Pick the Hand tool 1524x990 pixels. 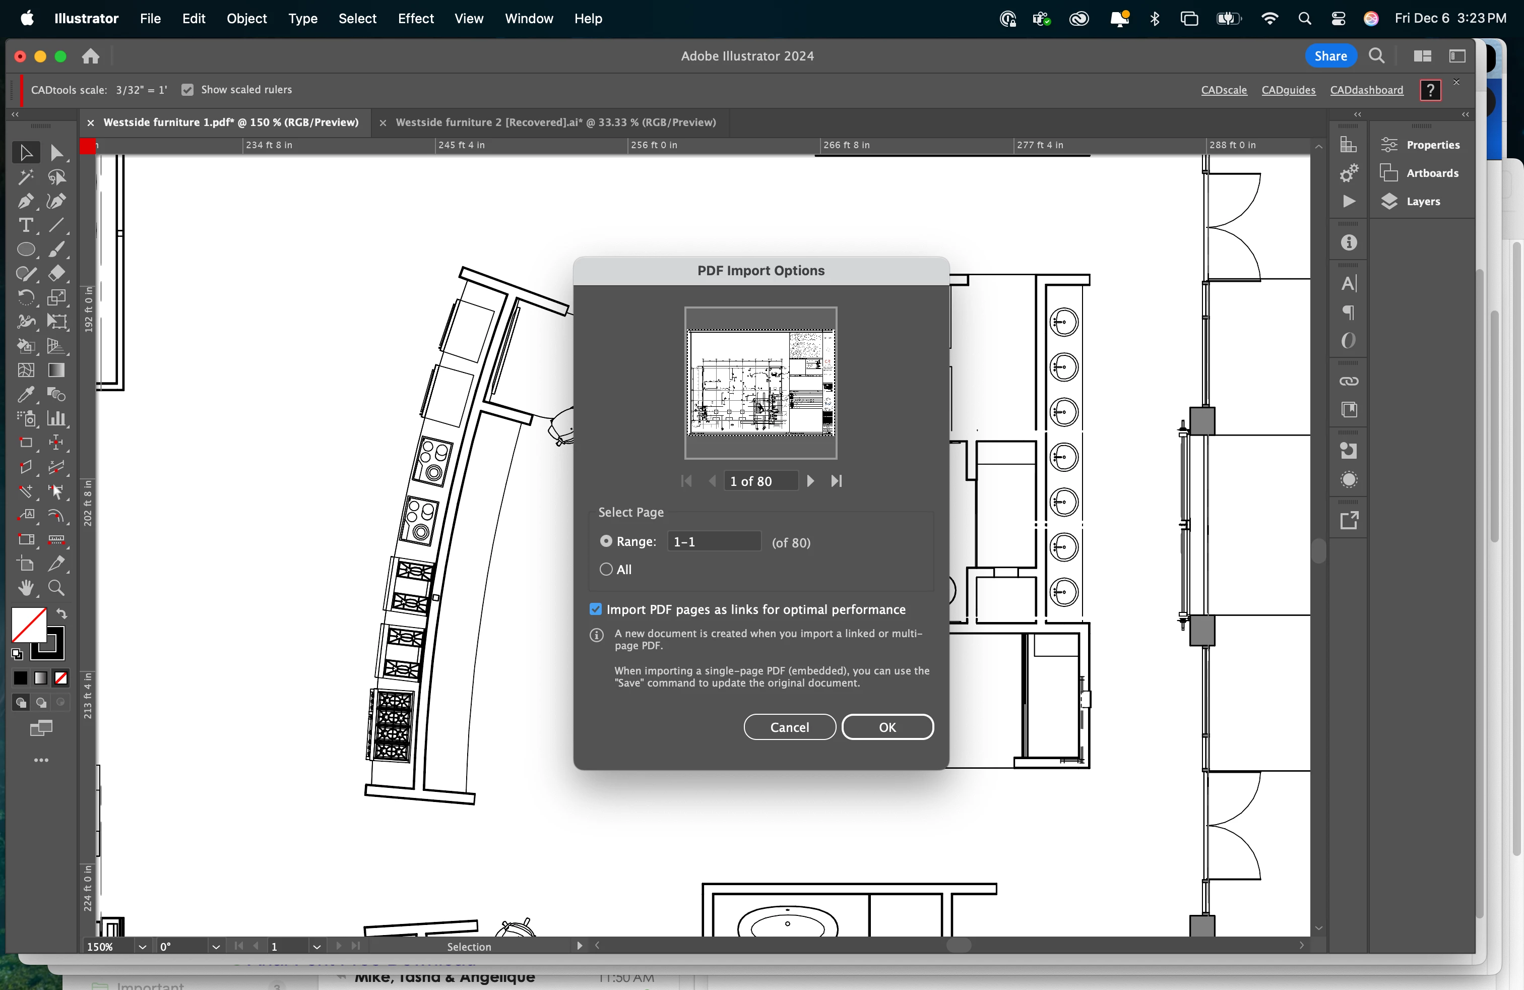tap(26, 588)
